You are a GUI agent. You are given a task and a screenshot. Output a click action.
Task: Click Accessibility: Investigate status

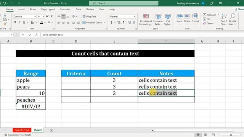(18, 135)
